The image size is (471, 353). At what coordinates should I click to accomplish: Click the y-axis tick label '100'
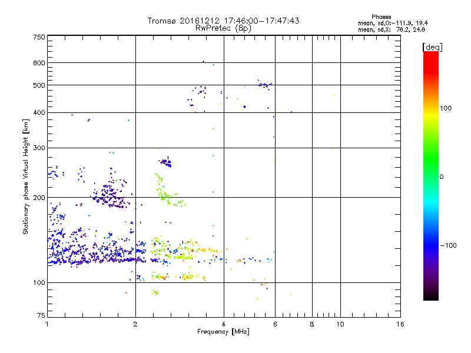point(39,283)
